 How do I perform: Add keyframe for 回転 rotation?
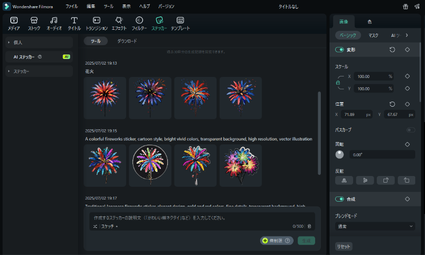408,145
